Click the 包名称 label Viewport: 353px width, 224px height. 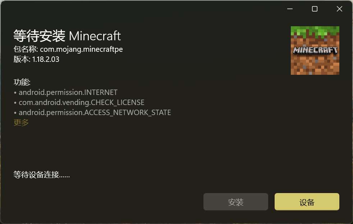click(x=26, y=49)
